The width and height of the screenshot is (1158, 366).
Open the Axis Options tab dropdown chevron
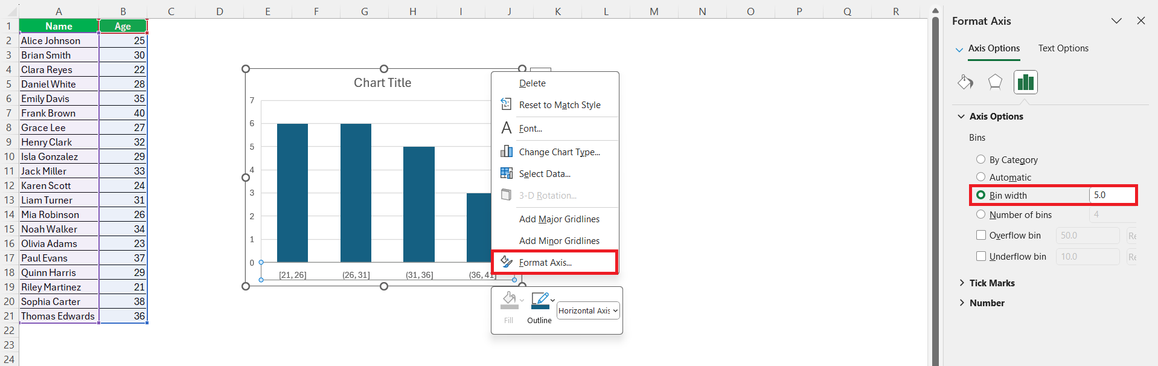[959, 50]
